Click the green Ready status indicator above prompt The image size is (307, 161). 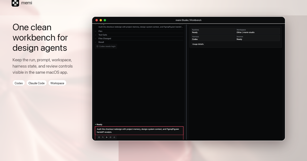98,124
